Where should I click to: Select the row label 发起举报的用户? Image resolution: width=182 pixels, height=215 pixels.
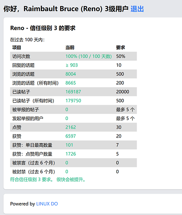(x=28, y=119)
